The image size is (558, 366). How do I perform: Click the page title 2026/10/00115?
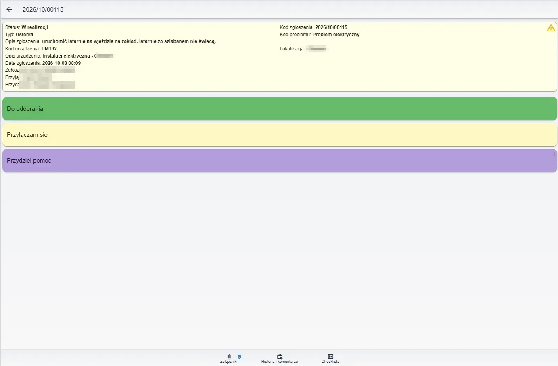pos(43,10)
